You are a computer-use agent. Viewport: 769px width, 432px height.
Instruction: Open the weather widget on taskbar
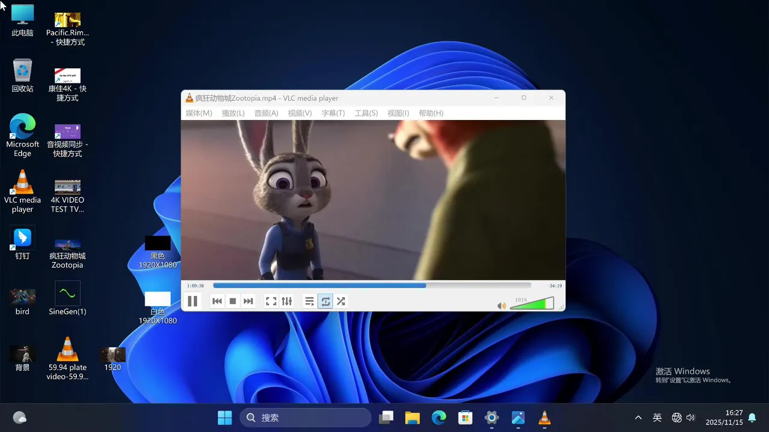click(x=20, y=418)
